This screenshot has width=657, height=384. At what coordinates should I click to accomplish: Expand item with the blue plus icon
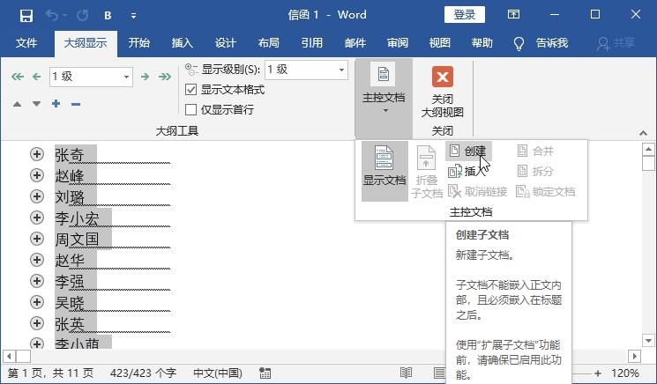click(x=56, y=104)
